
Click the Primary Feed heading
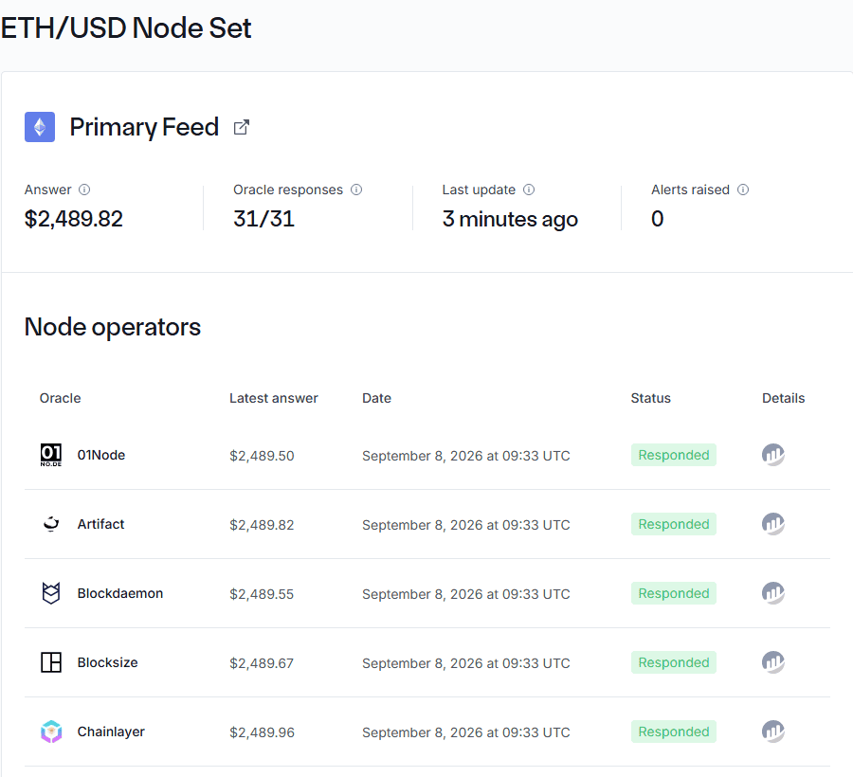click(x=144, y=127)
